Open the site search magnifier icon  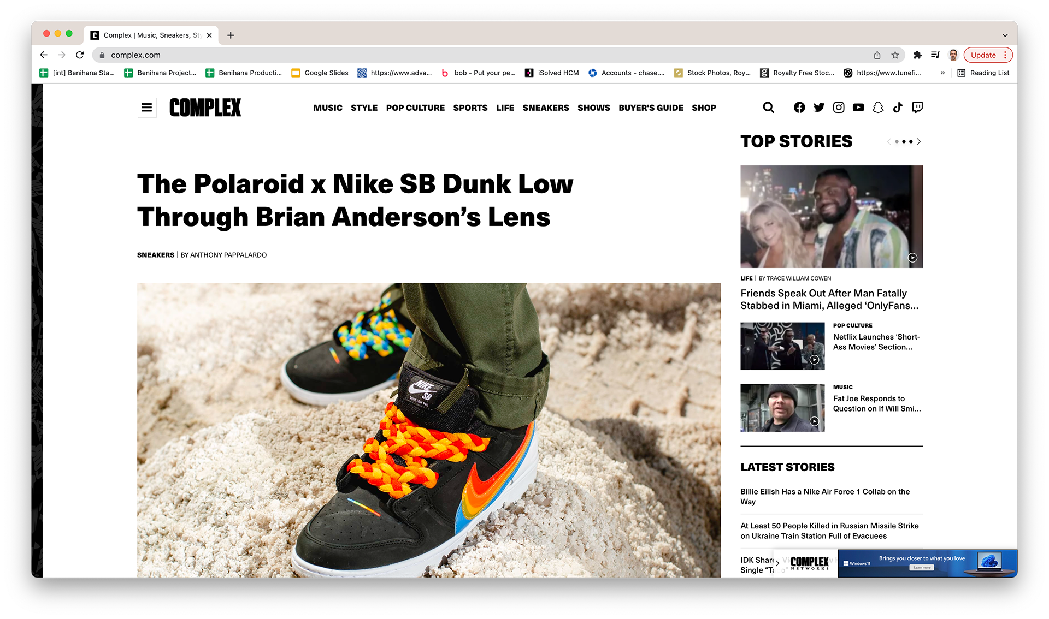pyautogui.click(x=768, y=108)
